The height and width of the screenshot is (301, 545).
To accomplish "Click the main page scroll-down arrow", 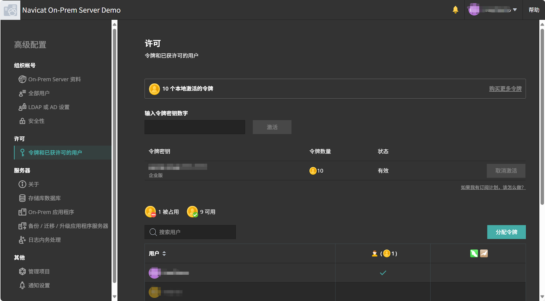I will tap(542, 297).
